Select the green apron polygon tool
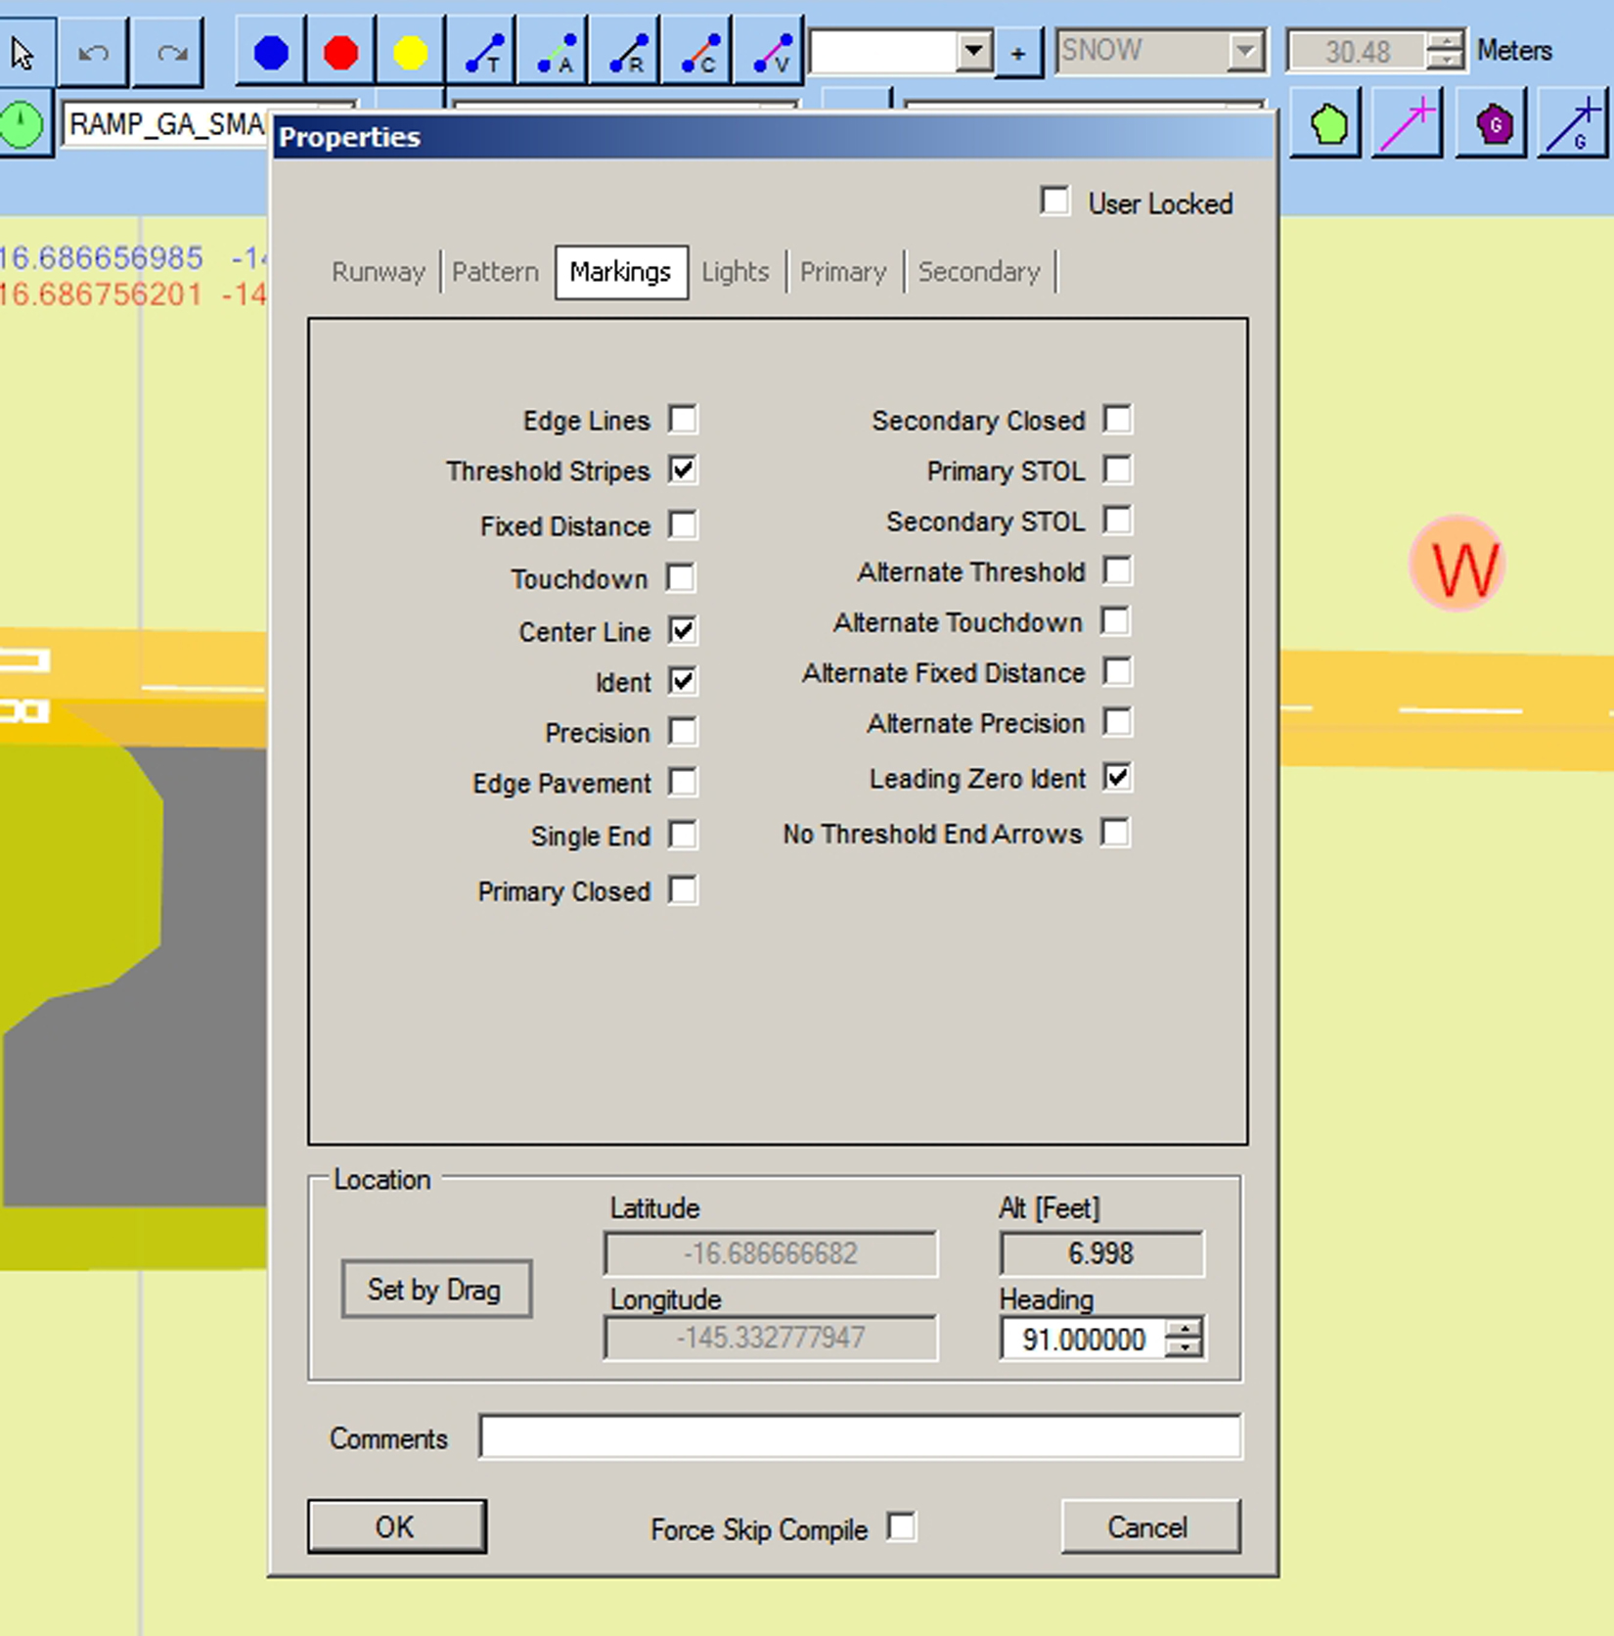 (1323, 123)
